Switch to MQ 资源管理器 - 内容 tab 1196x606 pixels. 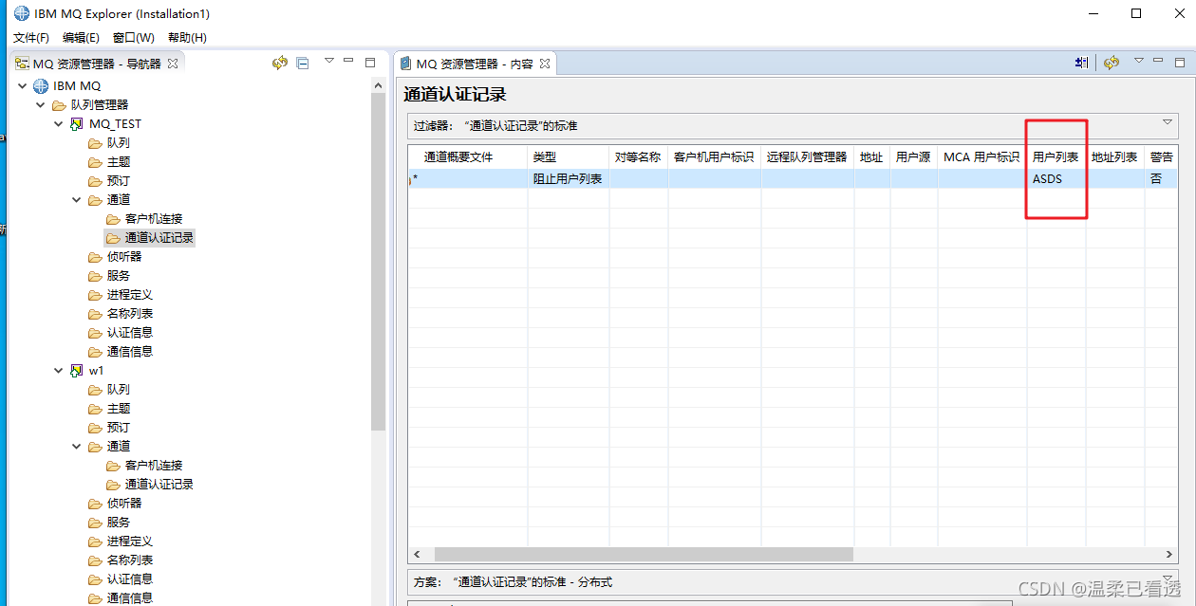[x=475, y=64]
